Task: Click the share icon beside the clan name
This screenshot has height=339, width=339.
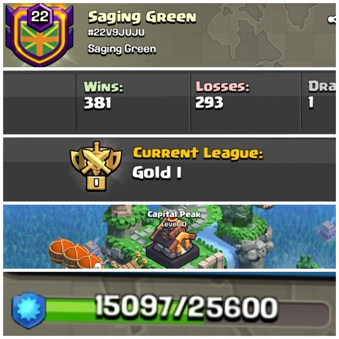Action: (x=331, y=19)
